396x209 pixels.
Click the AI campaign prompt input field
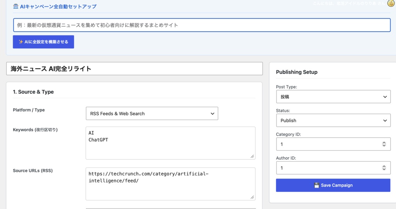click(x=202, y=25)
